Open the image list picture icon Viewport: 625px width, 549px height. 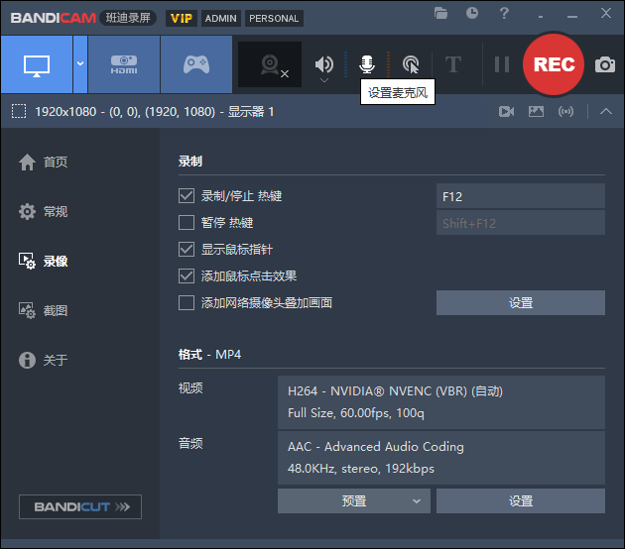[536, 111]
